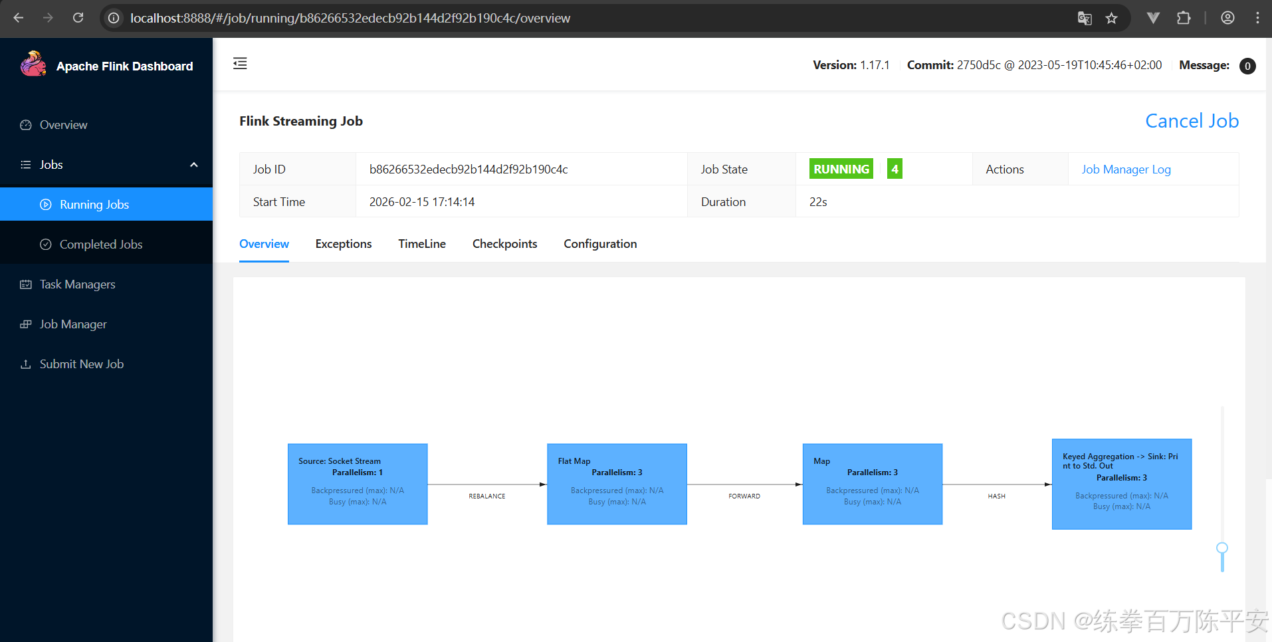Select the Source: Socket Stream node
Screen dimensions: 1272x642
pyautogui.click(x=358, y=484)
